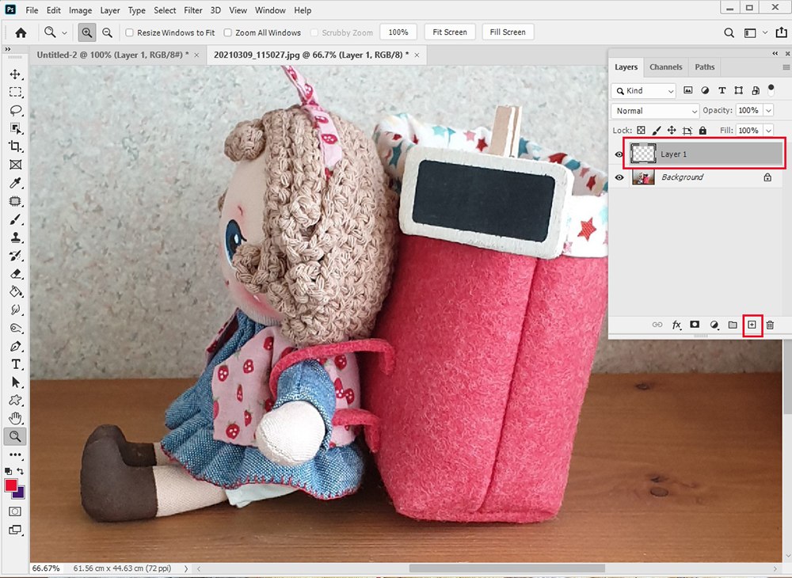Screen dimensions: 792x578
Task: Create a new adjustment layer
Action: (x=714, y=325)
